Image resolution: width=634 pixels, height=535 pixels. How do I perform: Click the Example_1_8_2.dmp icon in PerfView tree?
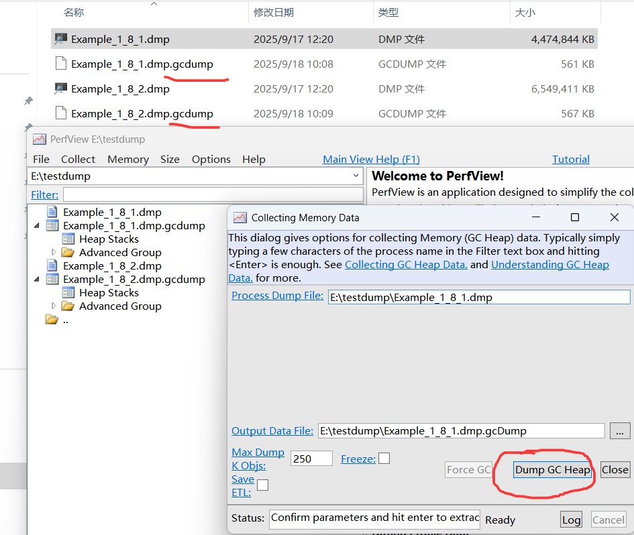tap(52, 266)
